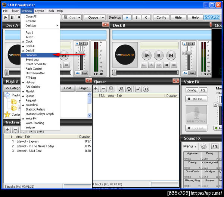Screen dimensions: 224x197
Task: Remove playlist track with minus icon
Action: pyautogui.click(x=15, y=130)
